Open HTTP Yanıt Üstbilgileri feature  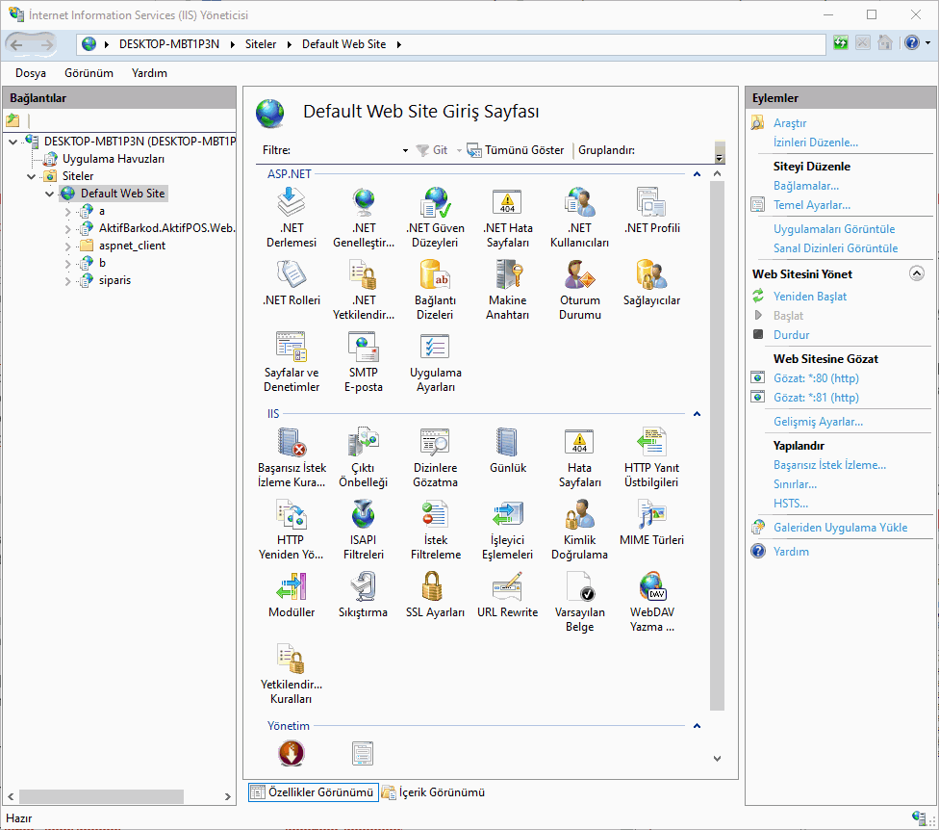(x=651, y=457)
